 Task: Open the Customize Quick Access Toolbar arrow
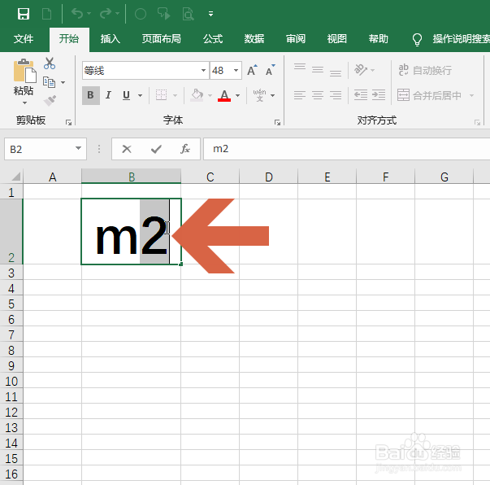pos(211,14)
